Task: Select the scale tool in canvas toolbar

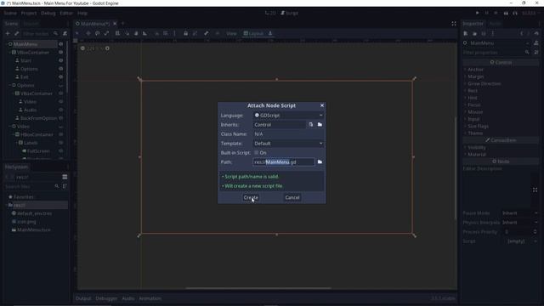Action: 106,34
